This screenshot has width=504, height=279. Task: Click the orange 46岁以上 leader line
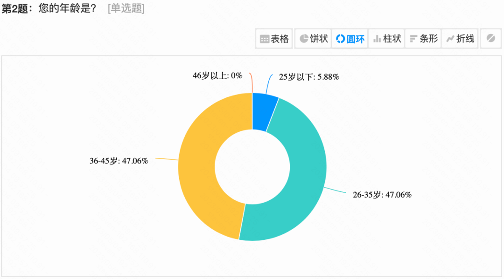[252, 83]
